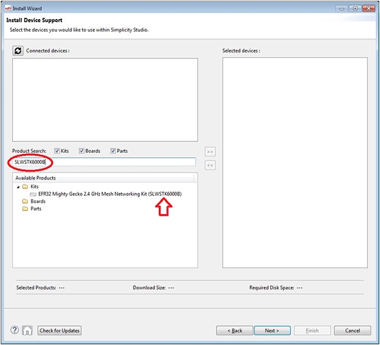Click the Back button
380x345 pixels.
[234, 330]
